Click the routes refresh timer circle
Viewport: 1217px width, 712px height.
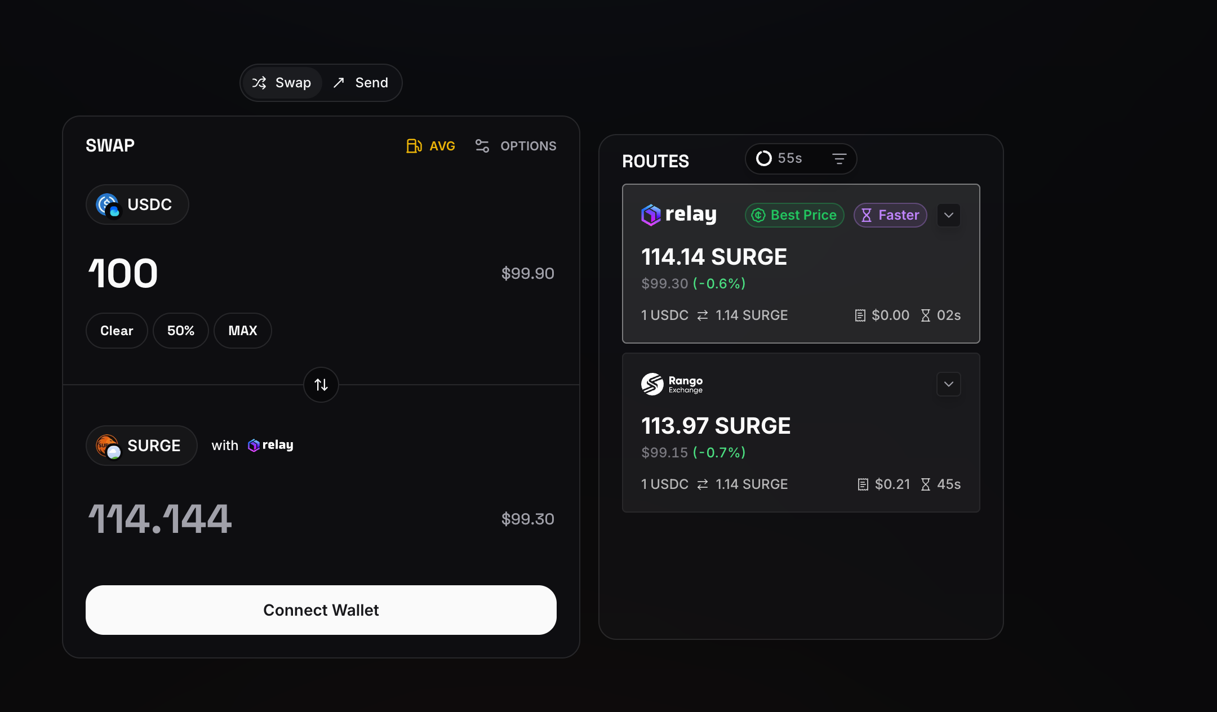tap(763, 158)
